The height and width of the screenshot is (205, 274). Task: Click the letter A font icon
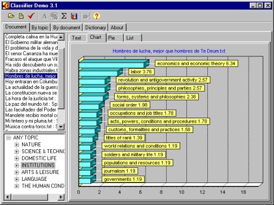click(44, 16)
